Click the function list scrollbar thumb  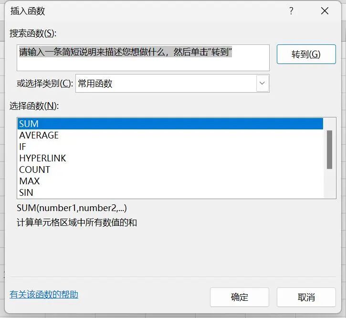329,150
